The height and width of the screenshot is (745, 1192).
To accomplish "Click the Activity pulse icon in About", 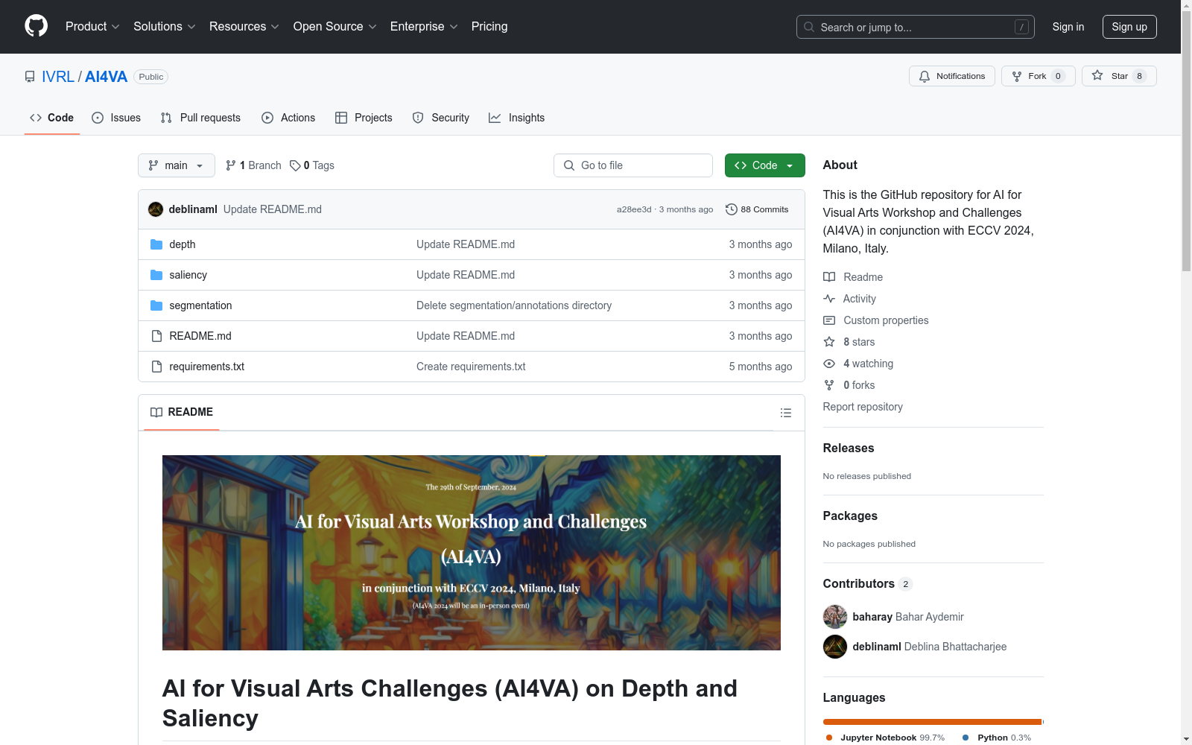I will click(829, 299).
